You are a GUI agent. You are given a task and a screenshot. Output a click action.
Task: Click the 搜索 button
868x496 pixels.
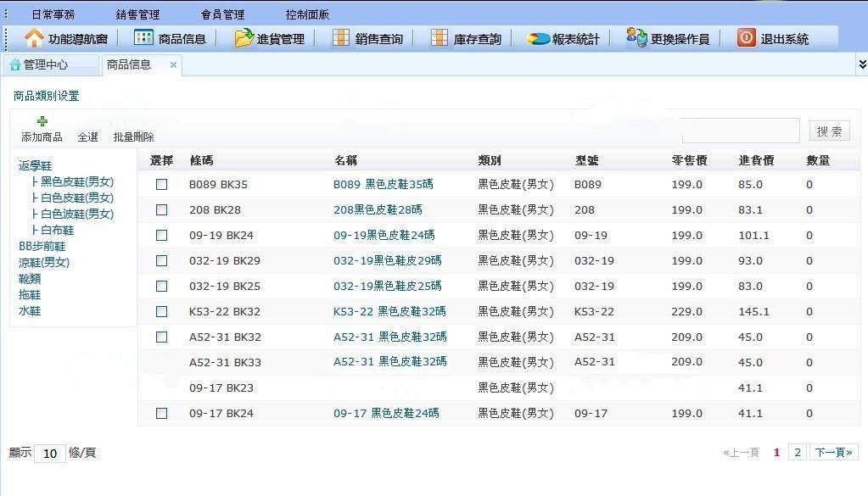pos(829,131)
